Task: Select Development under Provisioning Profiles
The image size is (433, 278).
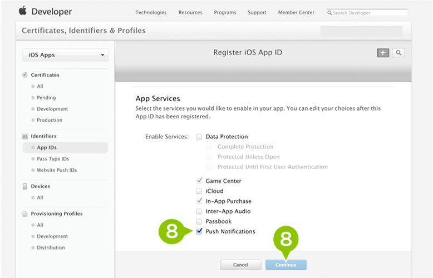Action: (x=52, y=236)
